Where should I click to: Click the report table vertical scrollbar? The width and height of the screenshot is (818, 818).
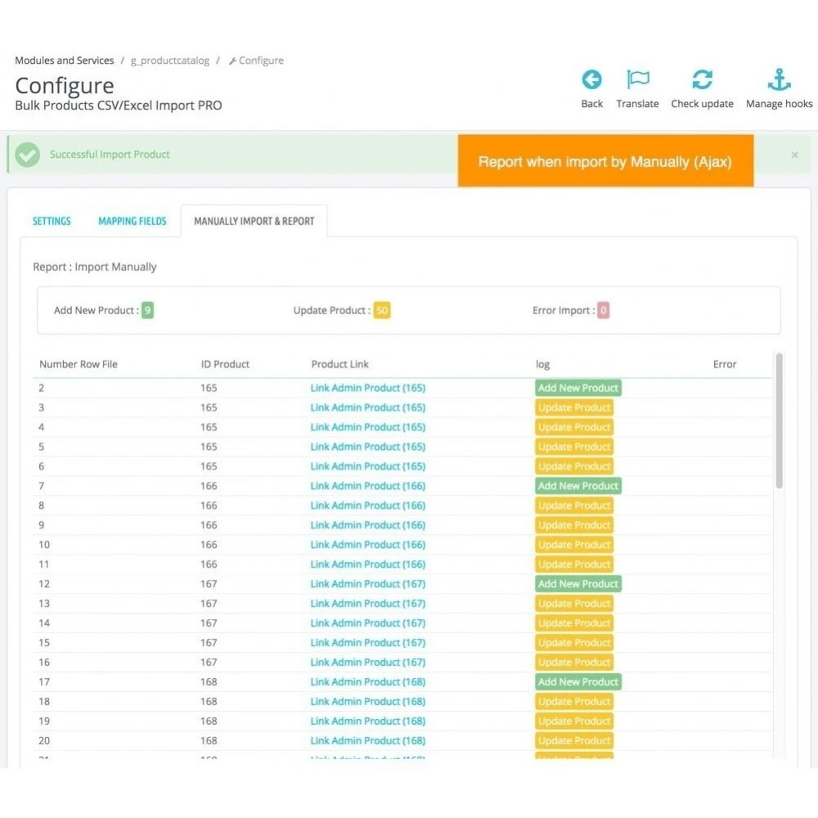(779, 420)
